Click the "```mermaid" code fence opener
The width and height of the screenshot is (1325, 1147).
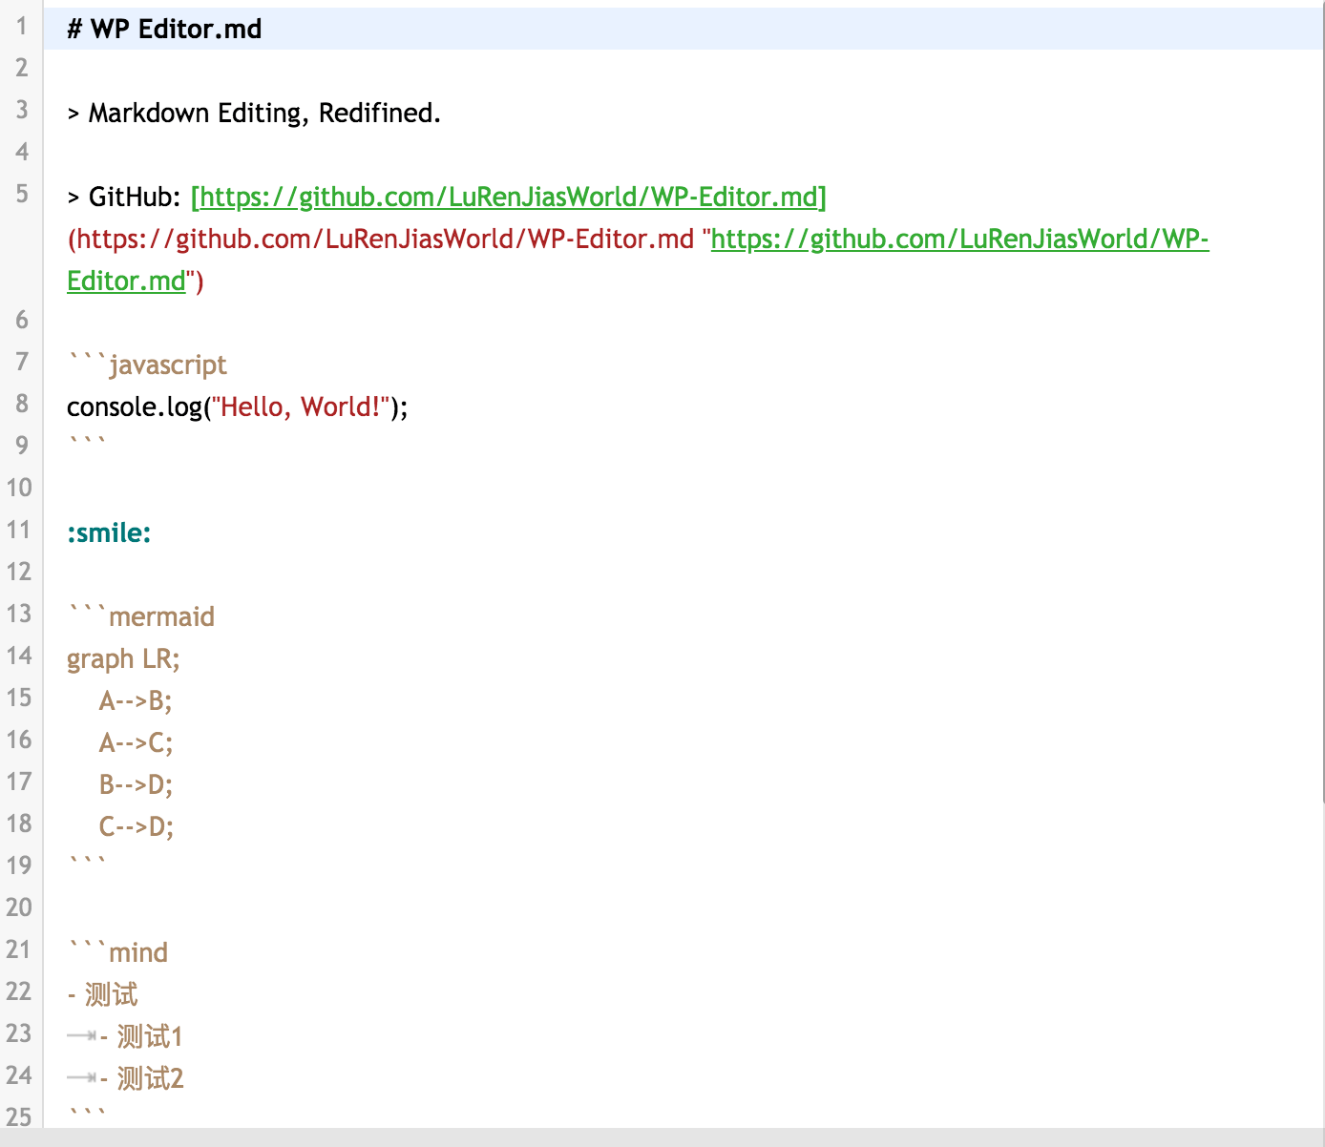point(141,616)
